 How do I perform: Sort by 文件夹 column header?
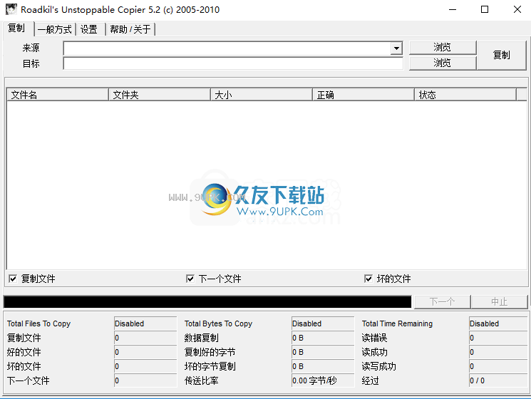160,95
